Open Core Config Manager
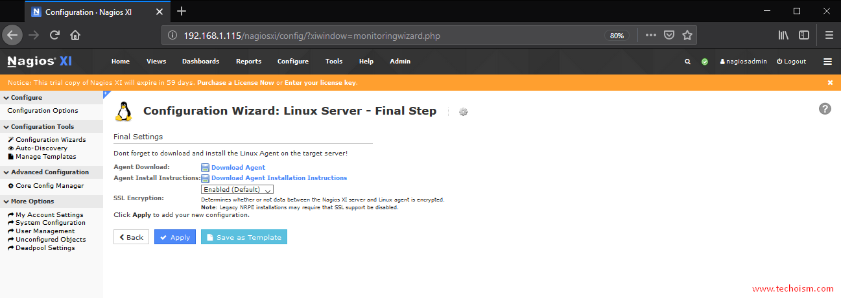The image size is (841, 298). click(x=45, y=186)
